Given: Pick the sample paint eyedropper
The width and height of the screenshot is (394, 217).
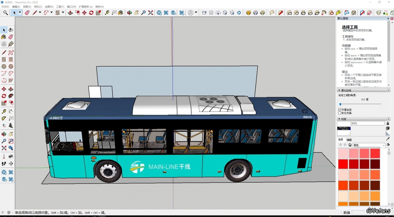Looking at the screenshot, I should click(x=388, y=139).
